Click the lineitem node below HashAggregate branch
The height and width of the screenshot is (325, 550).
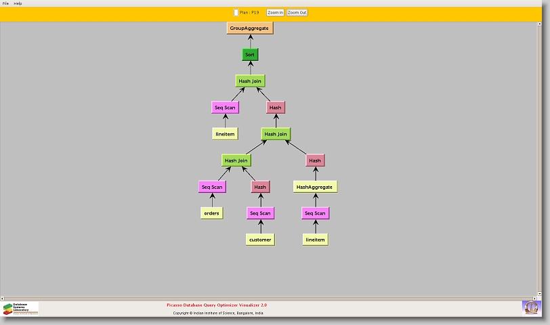315,240
